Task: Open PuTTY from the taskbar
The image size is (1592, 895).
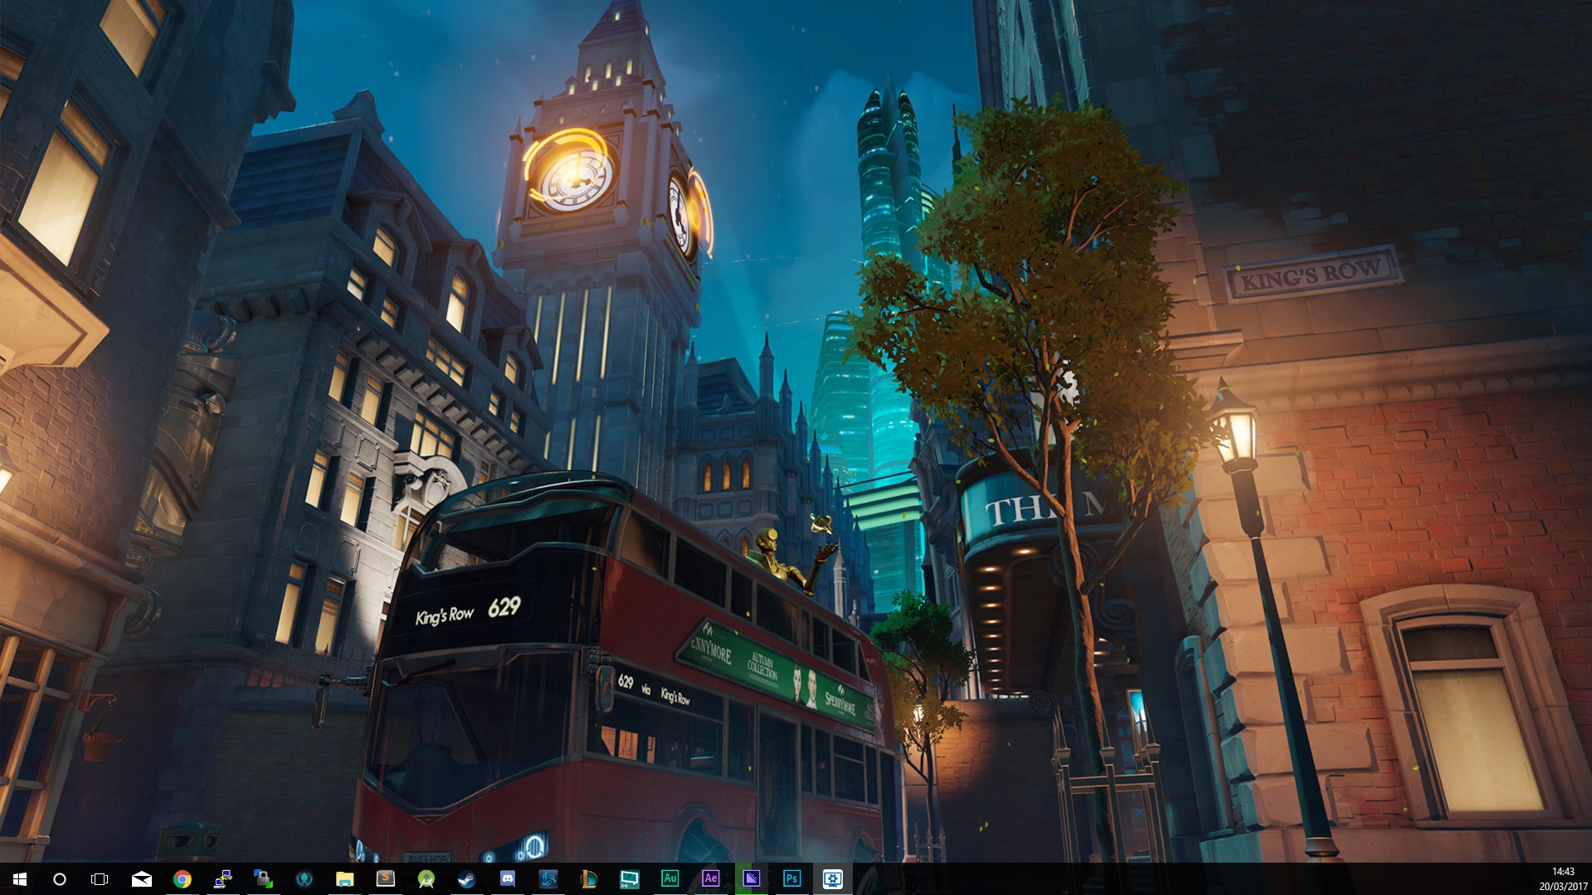Action: pos(222,879)
